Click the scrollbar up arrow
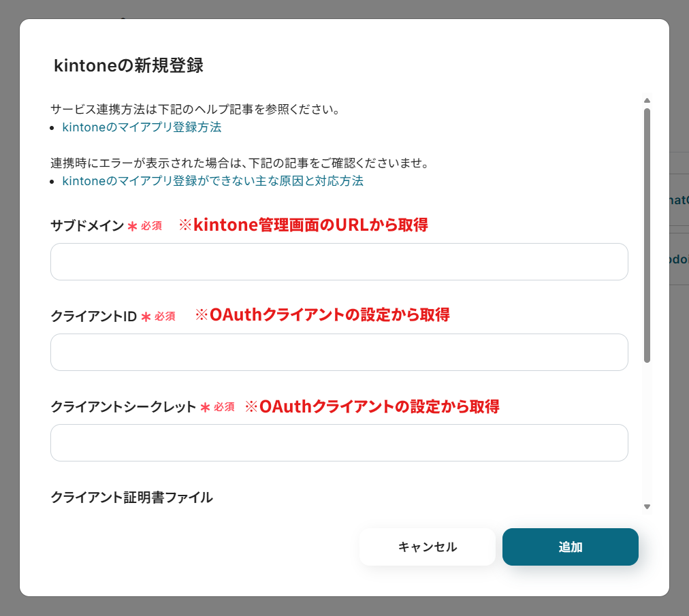This screenshot has width=689, height=616. [x=647, y=101]
